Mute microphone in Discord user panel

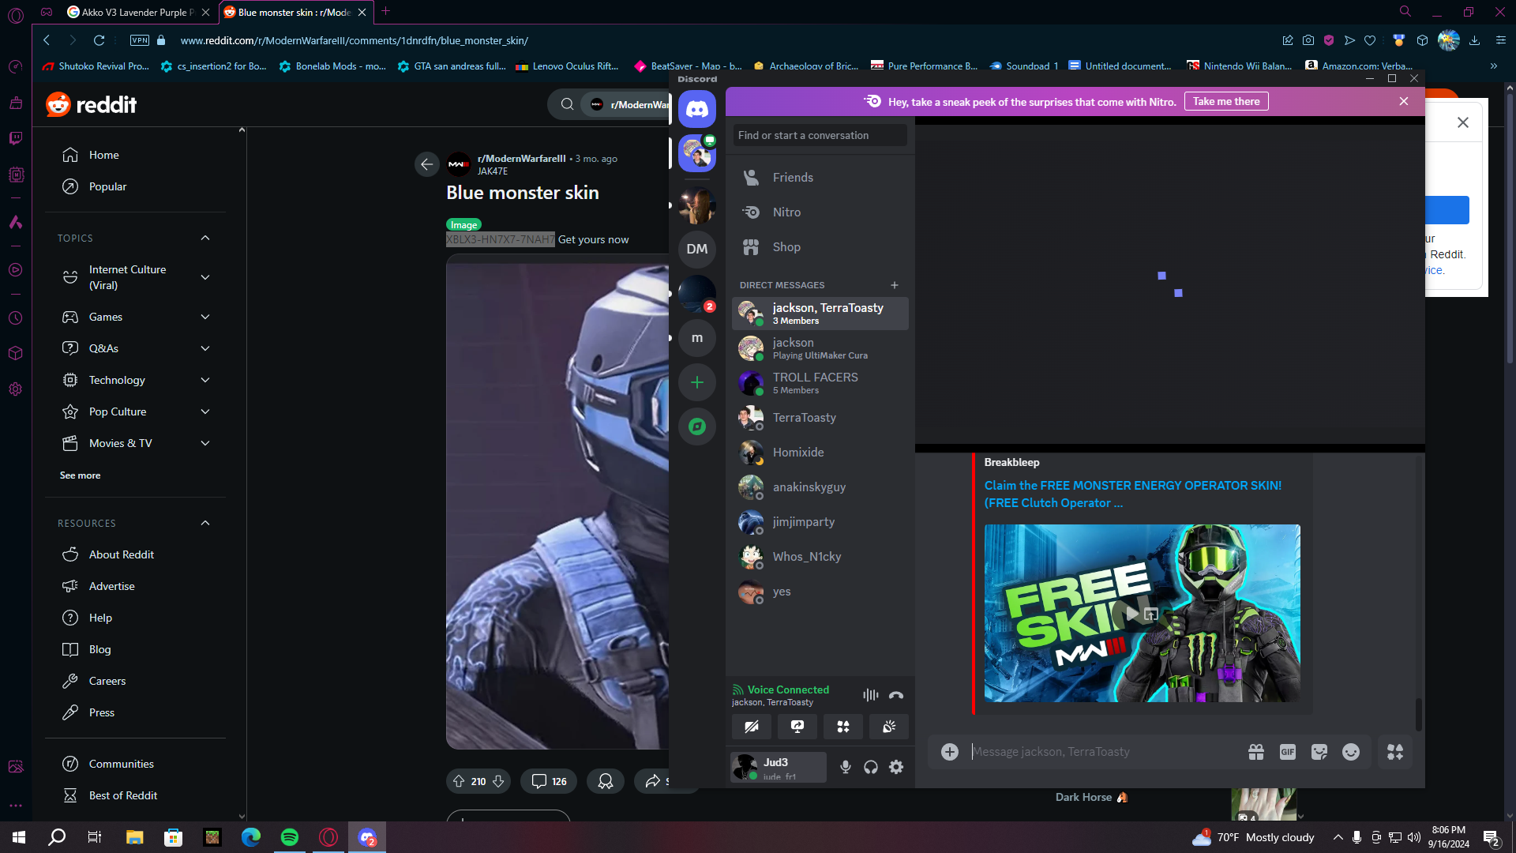845,767
